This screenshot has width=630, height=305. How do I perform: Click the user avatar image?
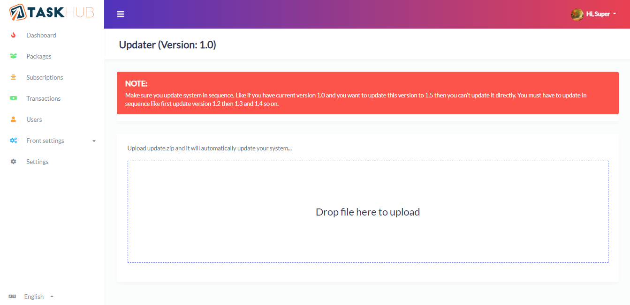(x=577, y=14)
